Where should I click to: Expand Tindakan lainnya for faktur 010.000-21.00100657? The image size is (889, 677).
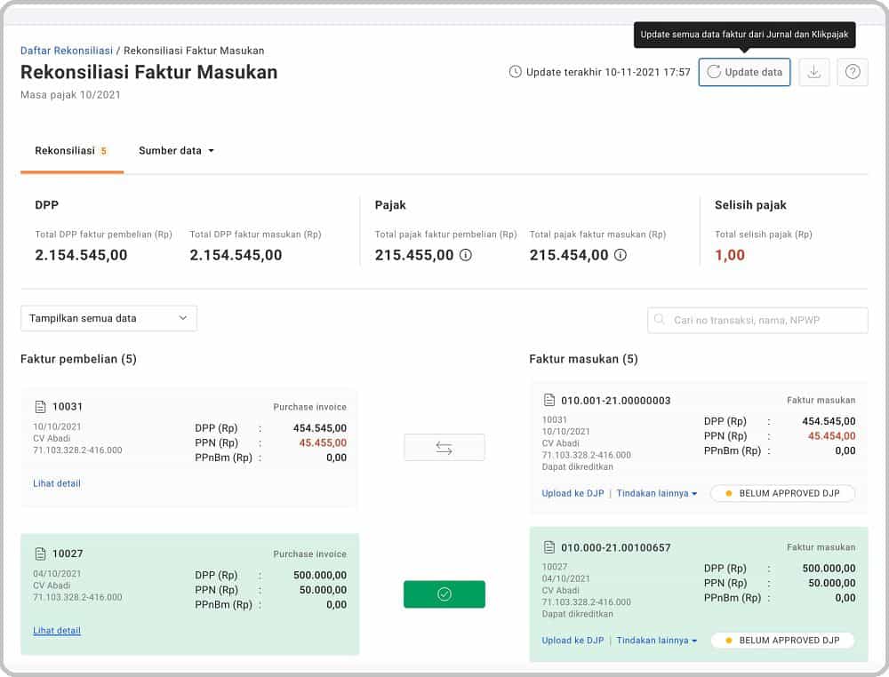tap(657, 641)
